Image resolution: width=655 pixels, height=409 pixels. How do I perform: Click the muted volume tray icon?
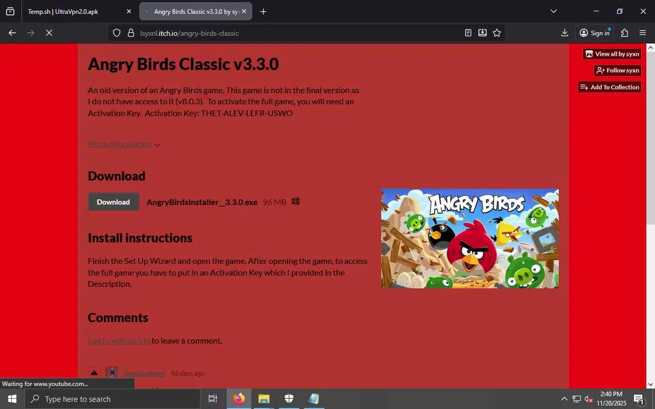pos(589,399)
